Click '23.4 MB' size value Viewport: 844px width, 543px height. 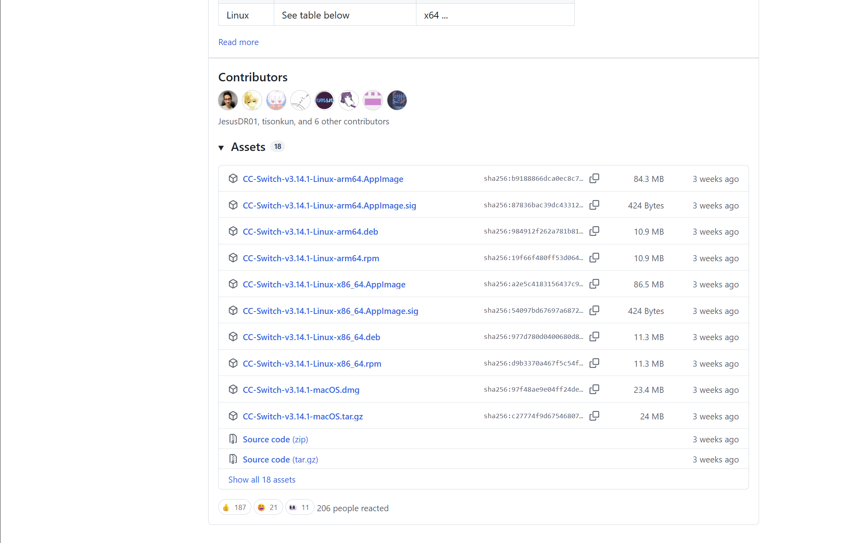(x=649, y=390)
